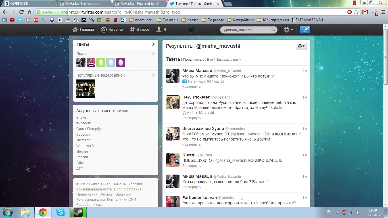Image resolution: width=388 pixels, height=218 pixels.
Task: Open the search results options gear dropdown
Action: point(301,46)
